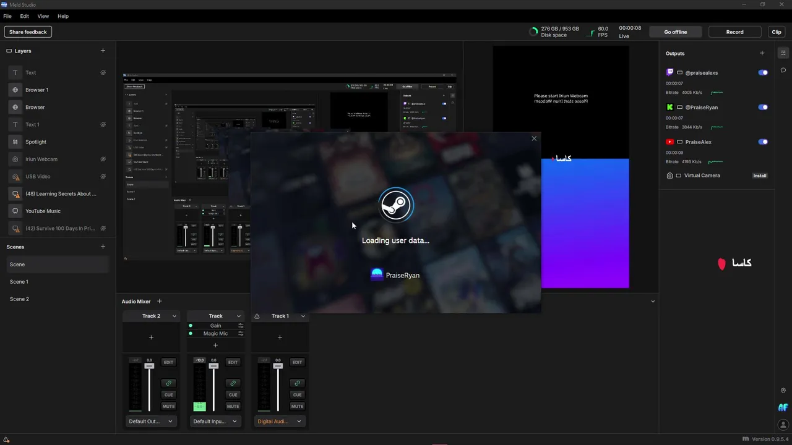The height and width of the screenshot is (445, 792).
Task: Click the Kick icon for @PraiseRyan
Action: pyautogui.click(x=669, y=107)
